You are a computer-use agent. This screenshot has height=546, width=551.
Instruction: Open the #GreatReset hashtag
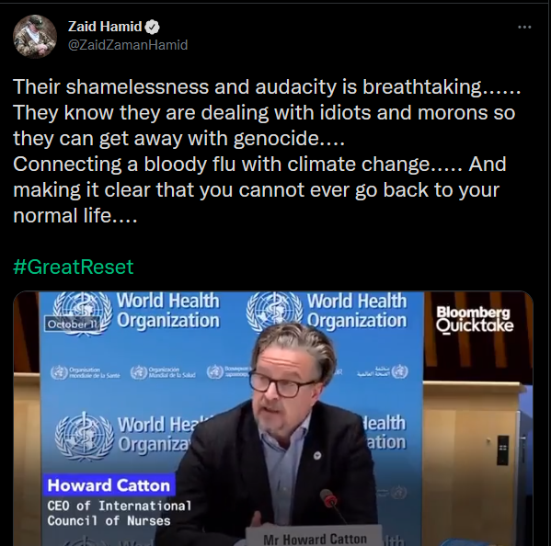73,267
